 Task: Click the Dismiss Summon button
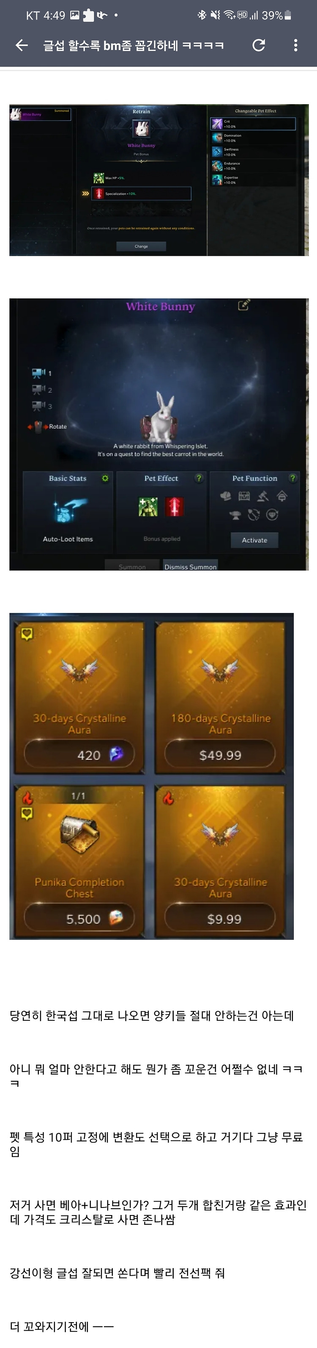pyautogui.click(x=190, y=566)
